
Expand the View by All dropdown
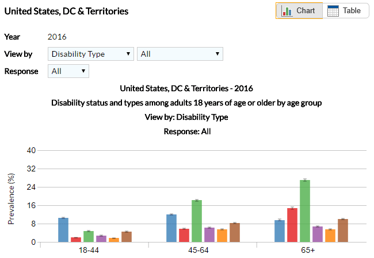point(180,54)
